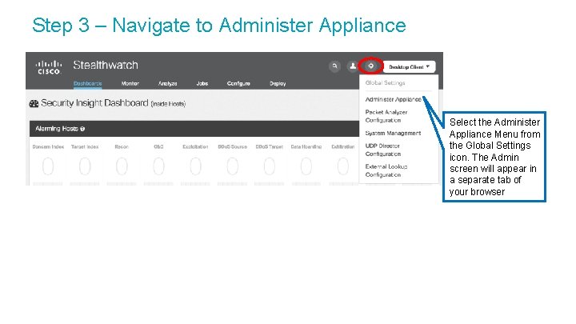Click the search magnifier icon
The width and height of the screenshot is (576, 324).
tap(334, 66)
